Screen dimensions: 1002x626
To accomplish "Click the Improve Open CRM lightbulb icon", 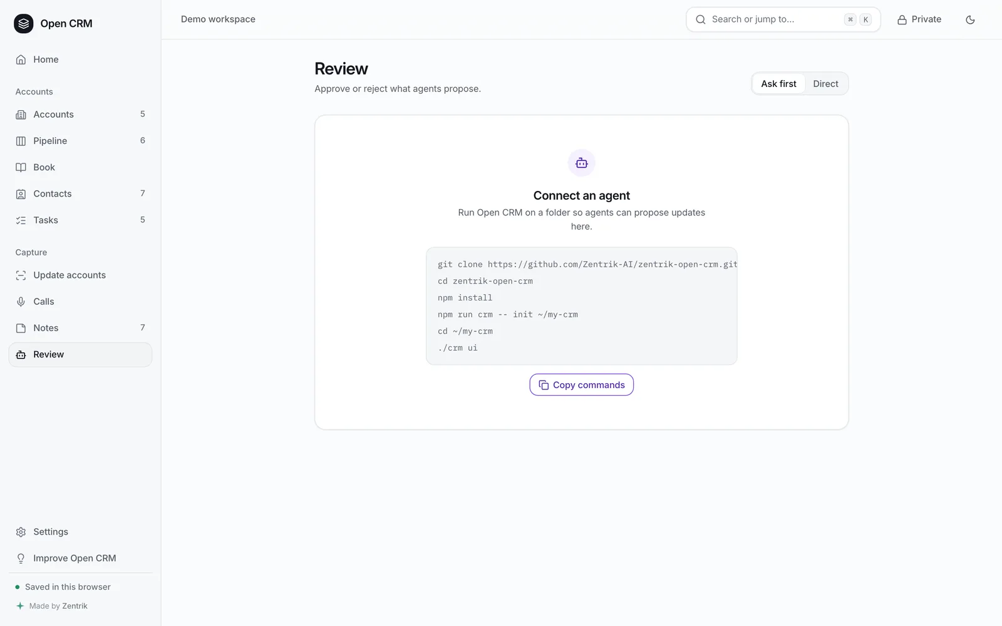I will 21,558.
